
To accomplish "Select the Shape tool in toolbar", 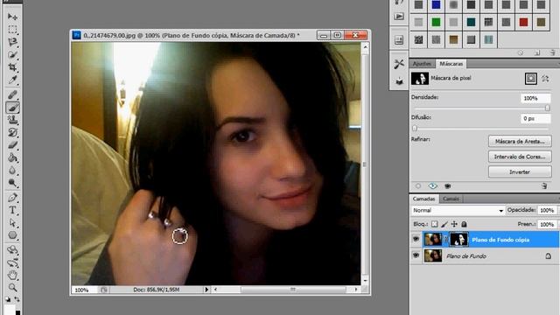I will (x=12, y=235).
